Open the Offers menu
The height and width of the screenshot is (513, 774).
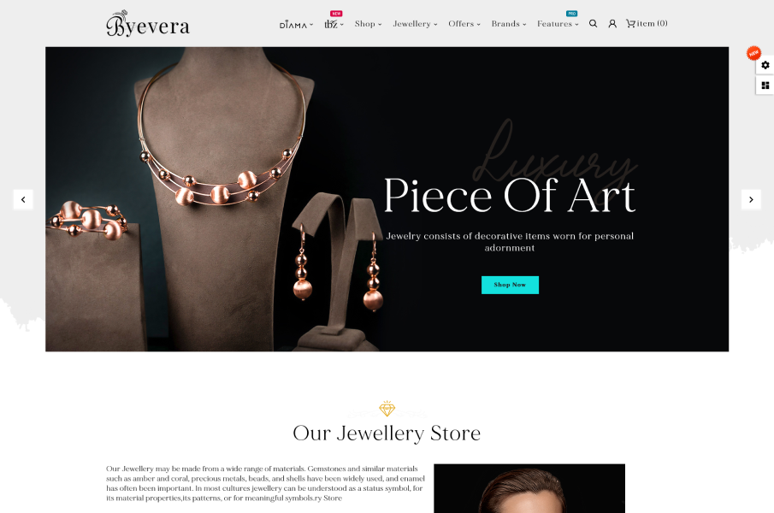click(464, 24)
